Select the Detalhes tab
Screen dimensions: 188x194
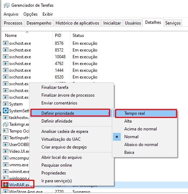click(x=153, y=22)
